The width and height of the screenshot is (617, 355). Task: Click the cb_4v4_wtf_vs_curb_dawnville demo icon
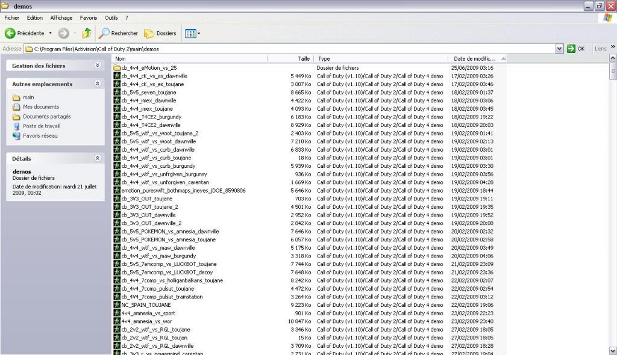pyautogui.click(x=117, y=149)
